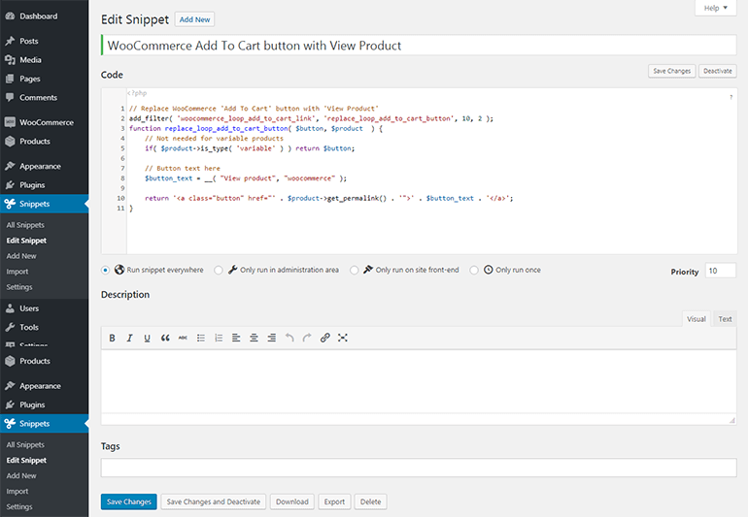748x517 pixels.
Task: Click inside the description text area
Action: [x=419, y=381]
